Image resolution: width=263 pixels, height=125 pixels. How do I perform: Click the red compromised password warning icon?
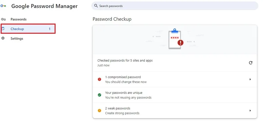[x=100, y=80]
